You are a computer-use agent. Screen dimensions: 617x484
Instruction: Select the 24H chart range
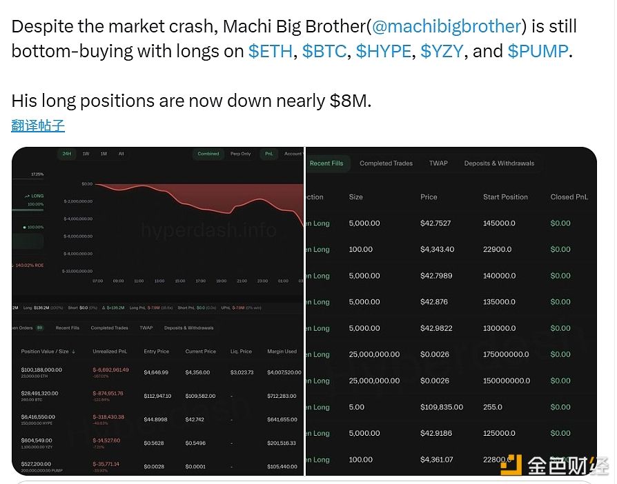(67, 154)
